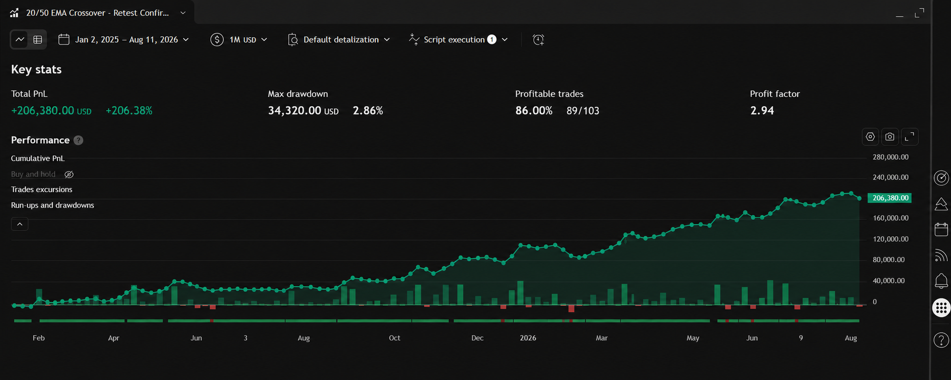Click the replay clock icon in toolbar
This screenshot has width=951, height=380.
(x=538, y=40)
